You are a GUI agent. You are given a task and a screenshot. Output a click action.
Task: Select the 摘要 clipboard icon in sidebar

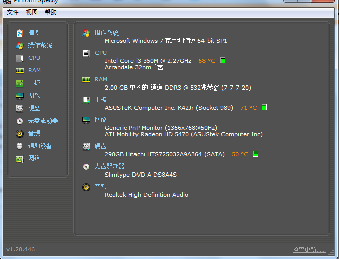tap(20, 33)
